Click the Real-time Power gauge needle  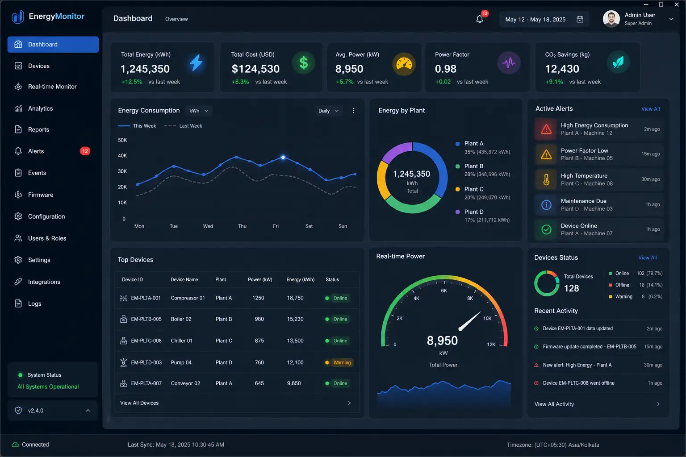pos(469,321)
